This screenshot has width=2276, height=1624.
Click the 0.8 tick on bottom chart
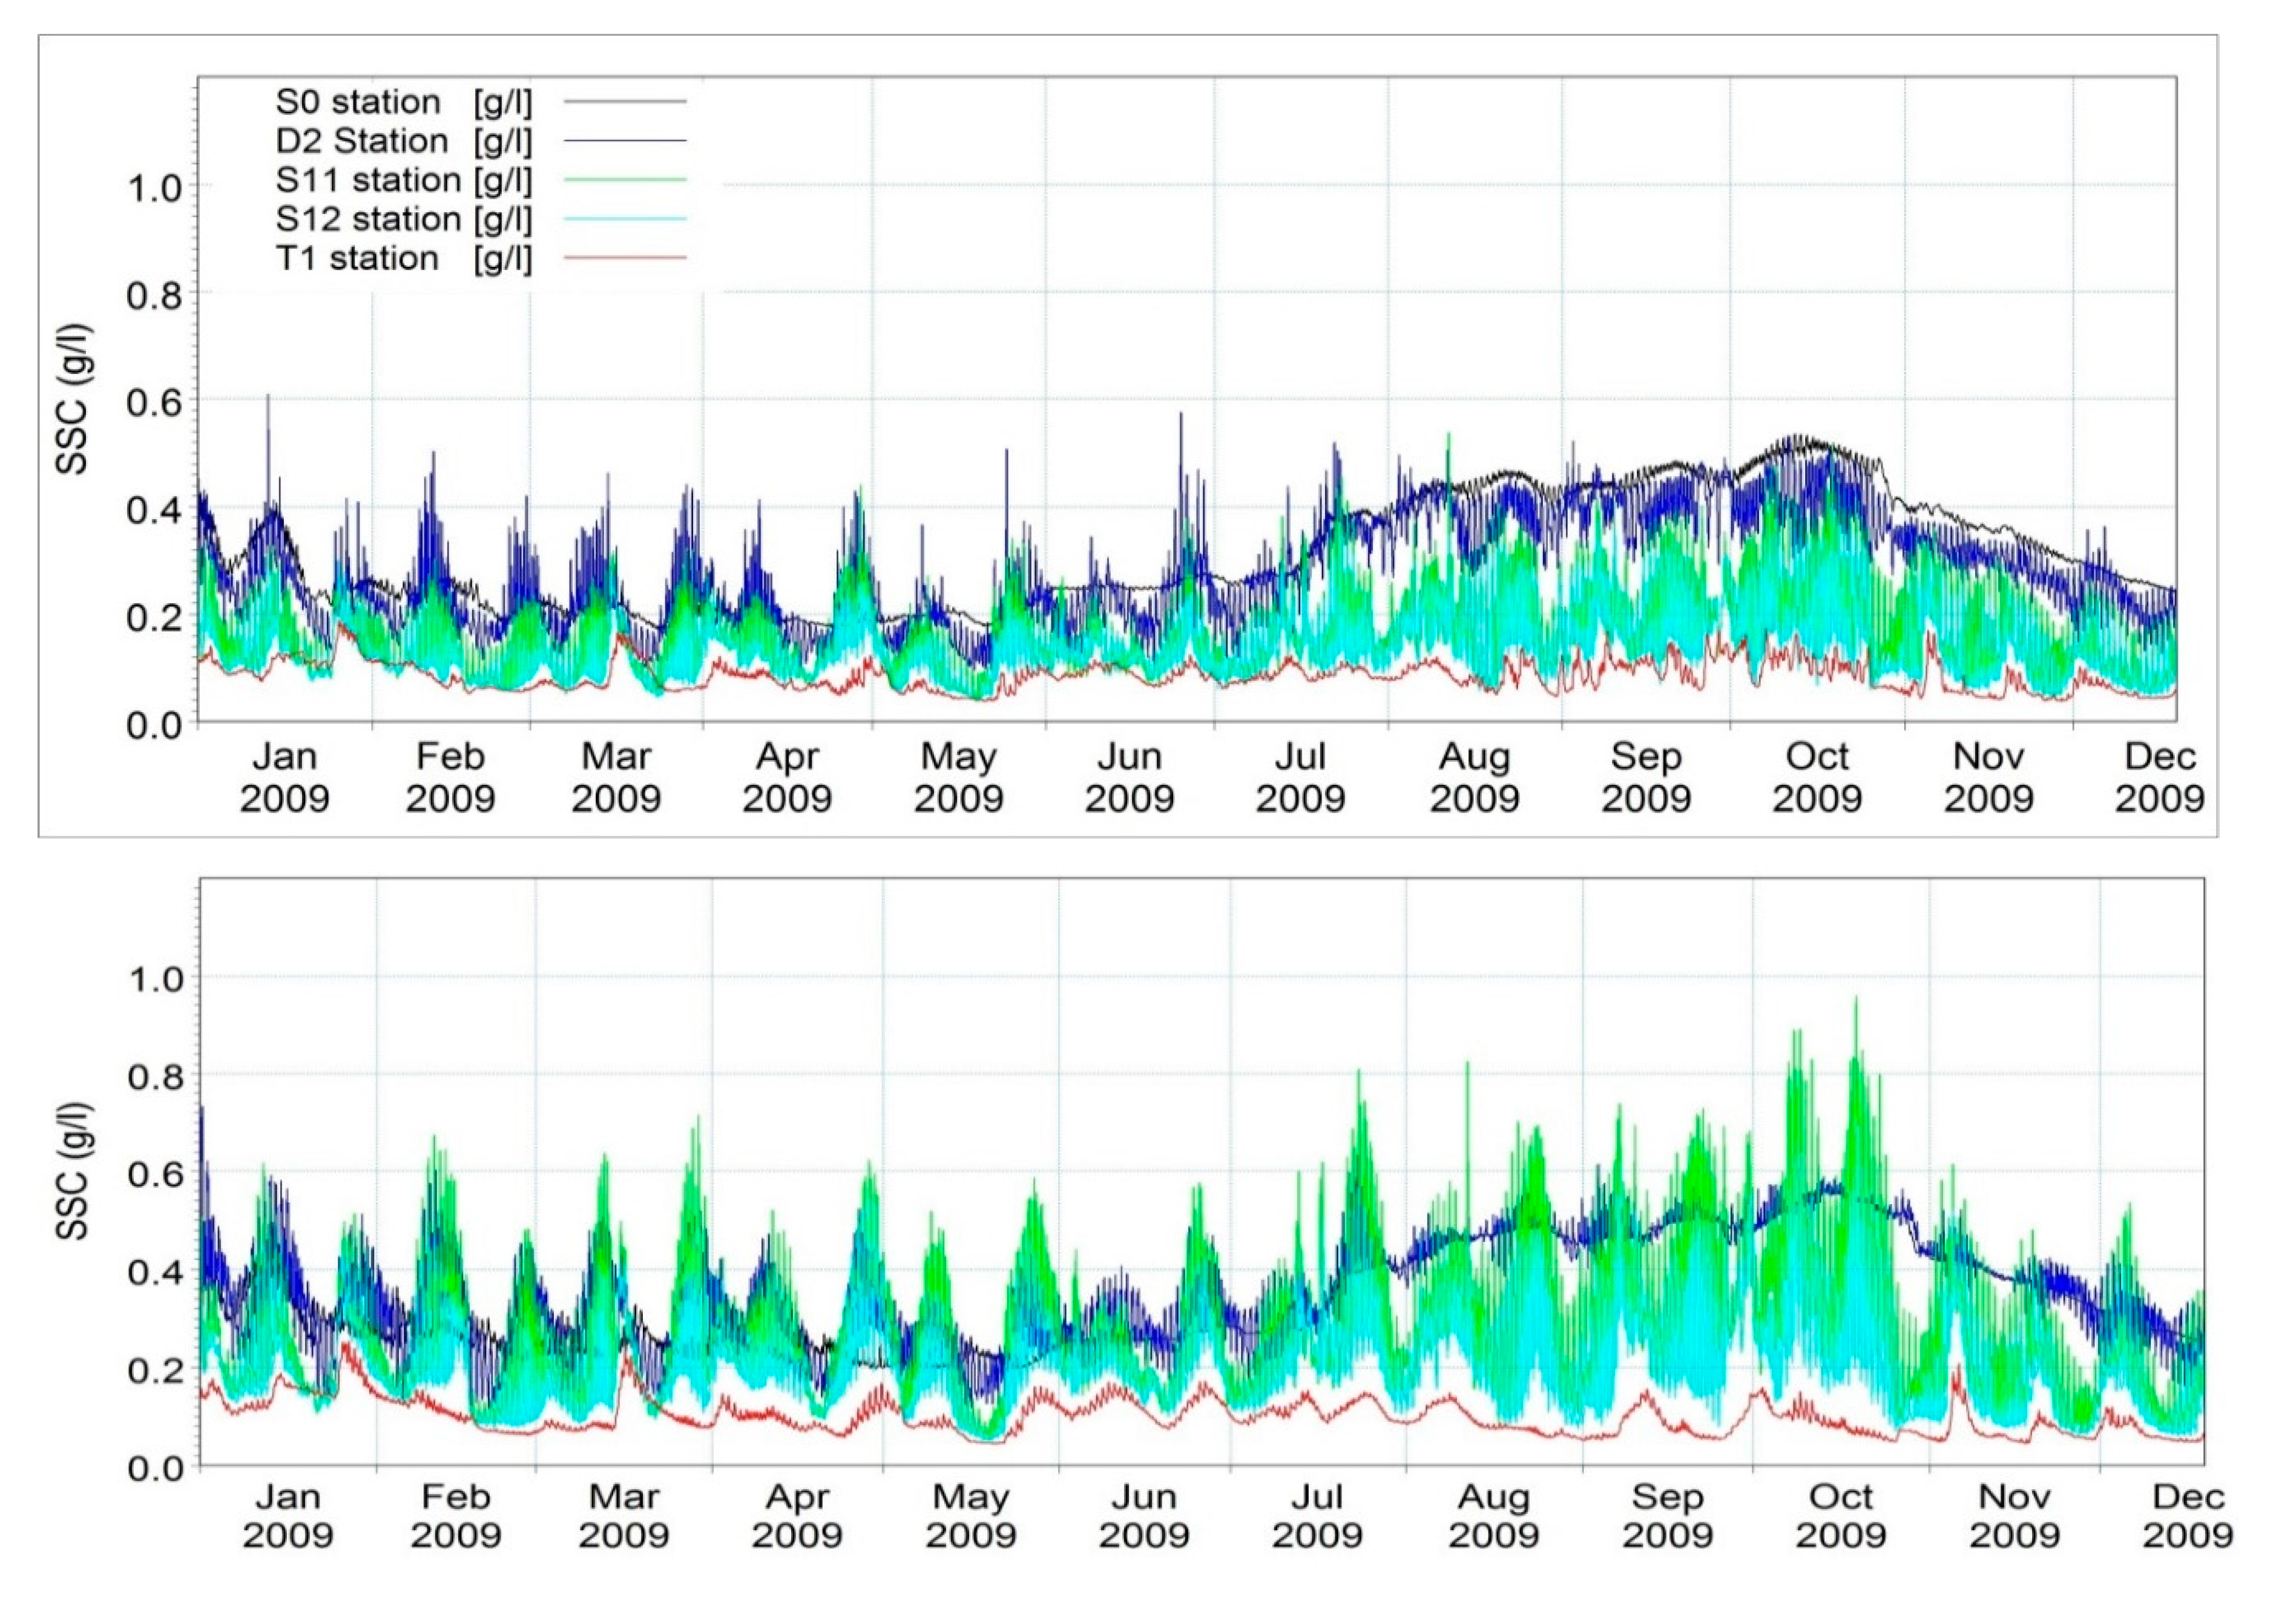pyautogui.click(x=156, y=1077)
